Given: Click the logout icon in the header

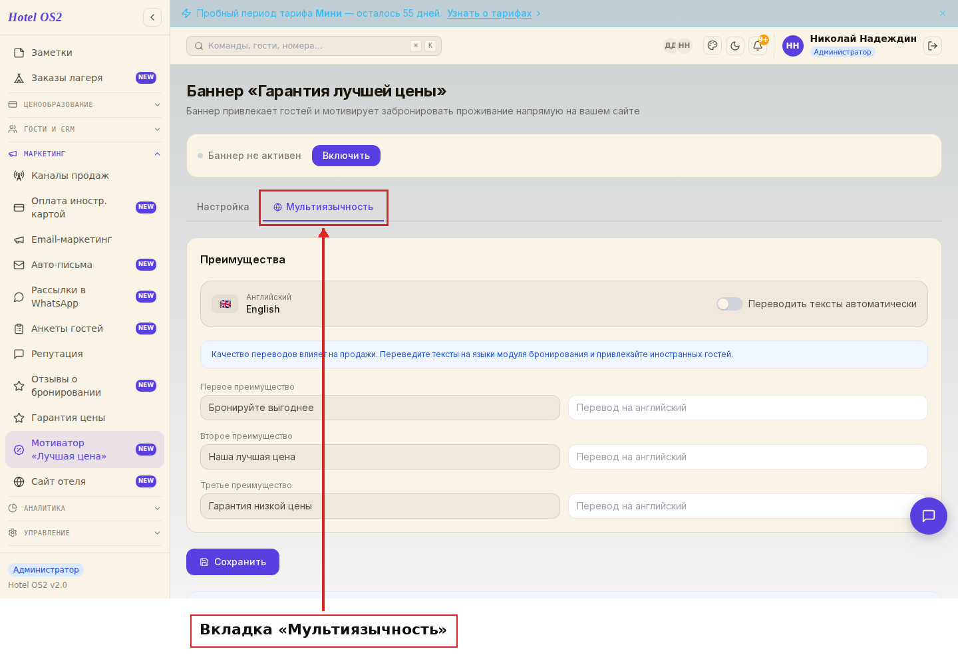Looking at the screenshot, I should pyautogui.click(x=933, y=46).
